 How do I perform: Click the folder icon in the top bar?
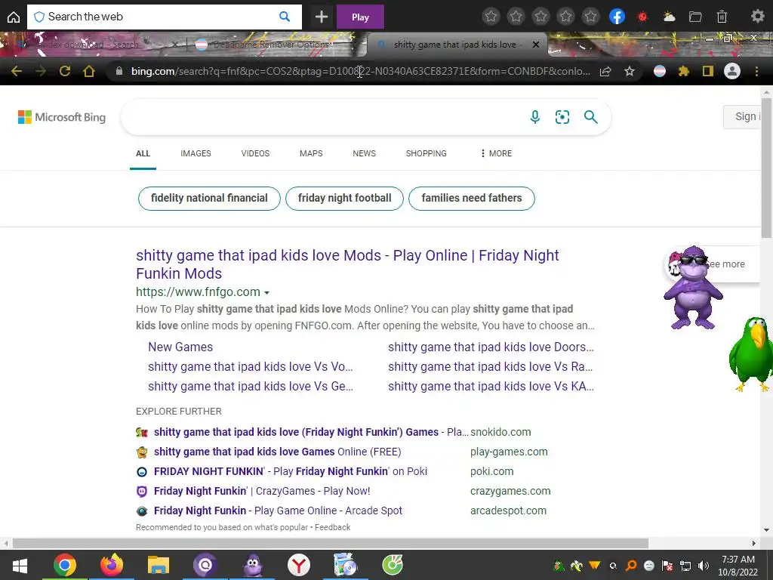pyautogui.click(x=695, y=17)
